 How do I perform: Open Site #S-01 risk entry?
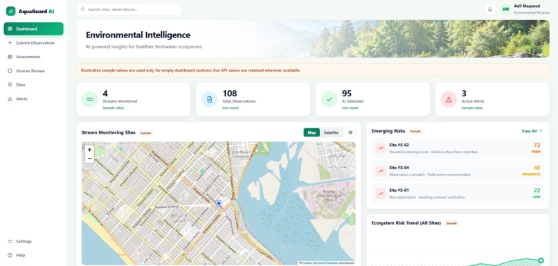[x=458, y=193]
